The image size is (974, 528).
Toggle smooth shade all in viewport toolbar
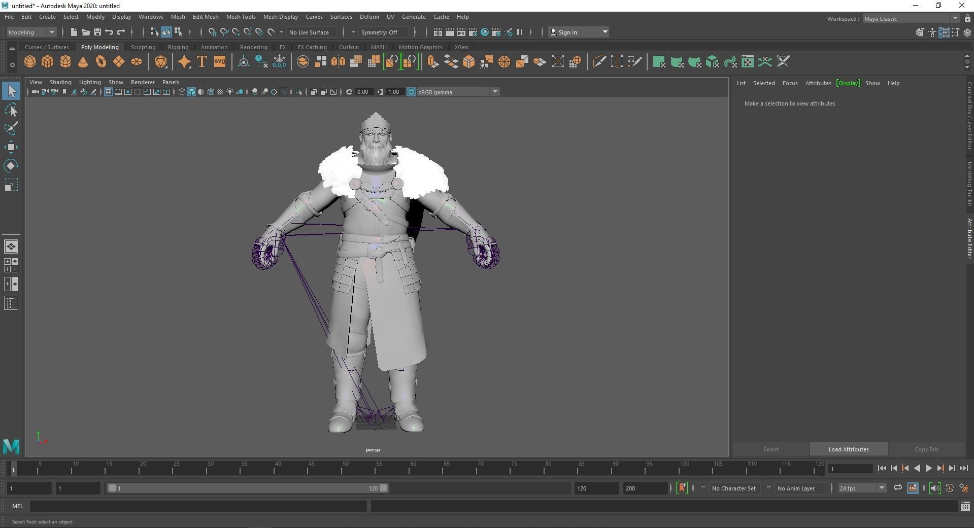(191, 92)
